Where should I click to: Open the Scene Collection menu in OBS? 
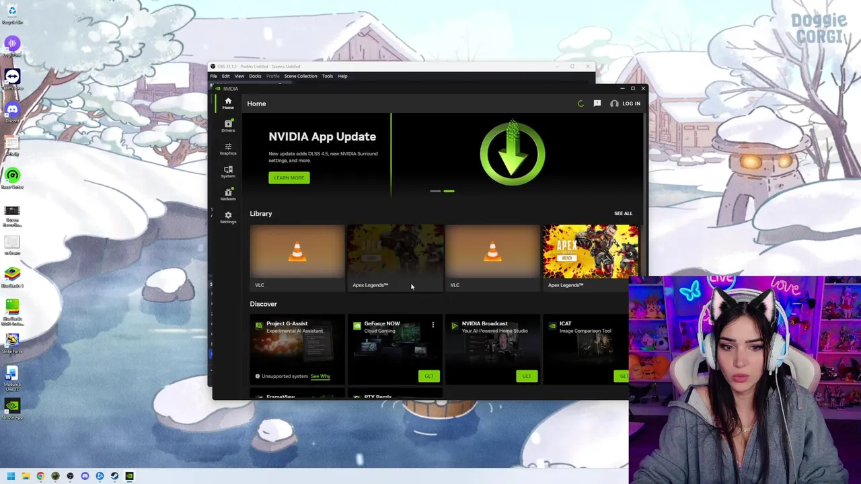coord(301,76)
